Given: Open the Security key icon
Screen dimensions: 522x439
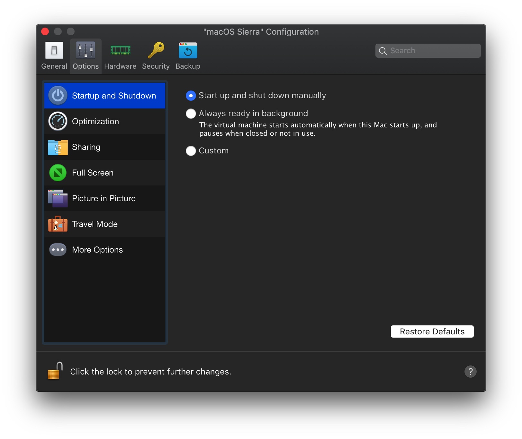Looking at the screenshot, I should [x=156, y=50].
